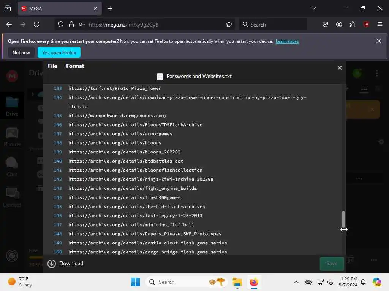
Task: Go back to previous page
Action: pos(9,24)
